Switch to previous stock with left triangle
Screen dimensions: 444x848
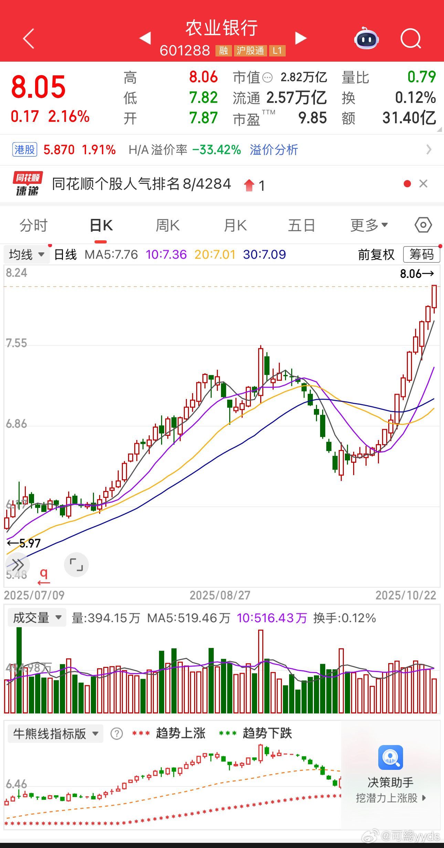145,38
